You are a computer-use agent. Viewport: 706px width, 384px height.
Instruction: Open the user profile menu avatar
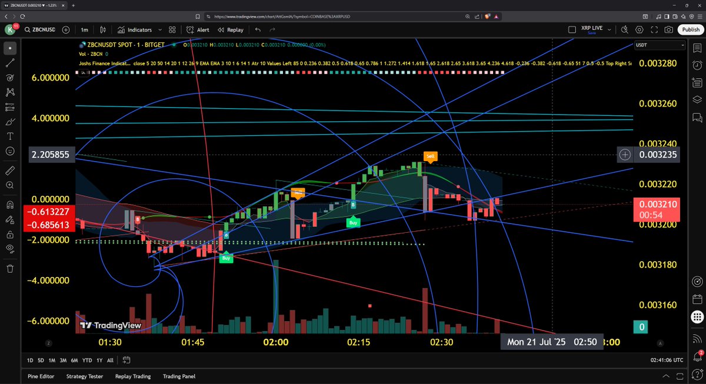tap(11, 29)
